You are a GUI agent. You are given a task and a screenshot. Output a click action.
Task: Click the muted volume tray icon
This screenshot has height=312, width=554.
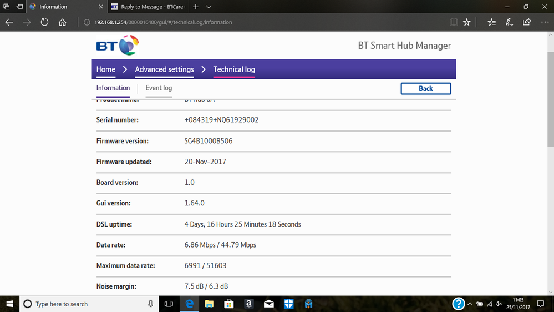pyautogui.click(x=499, y=304)
